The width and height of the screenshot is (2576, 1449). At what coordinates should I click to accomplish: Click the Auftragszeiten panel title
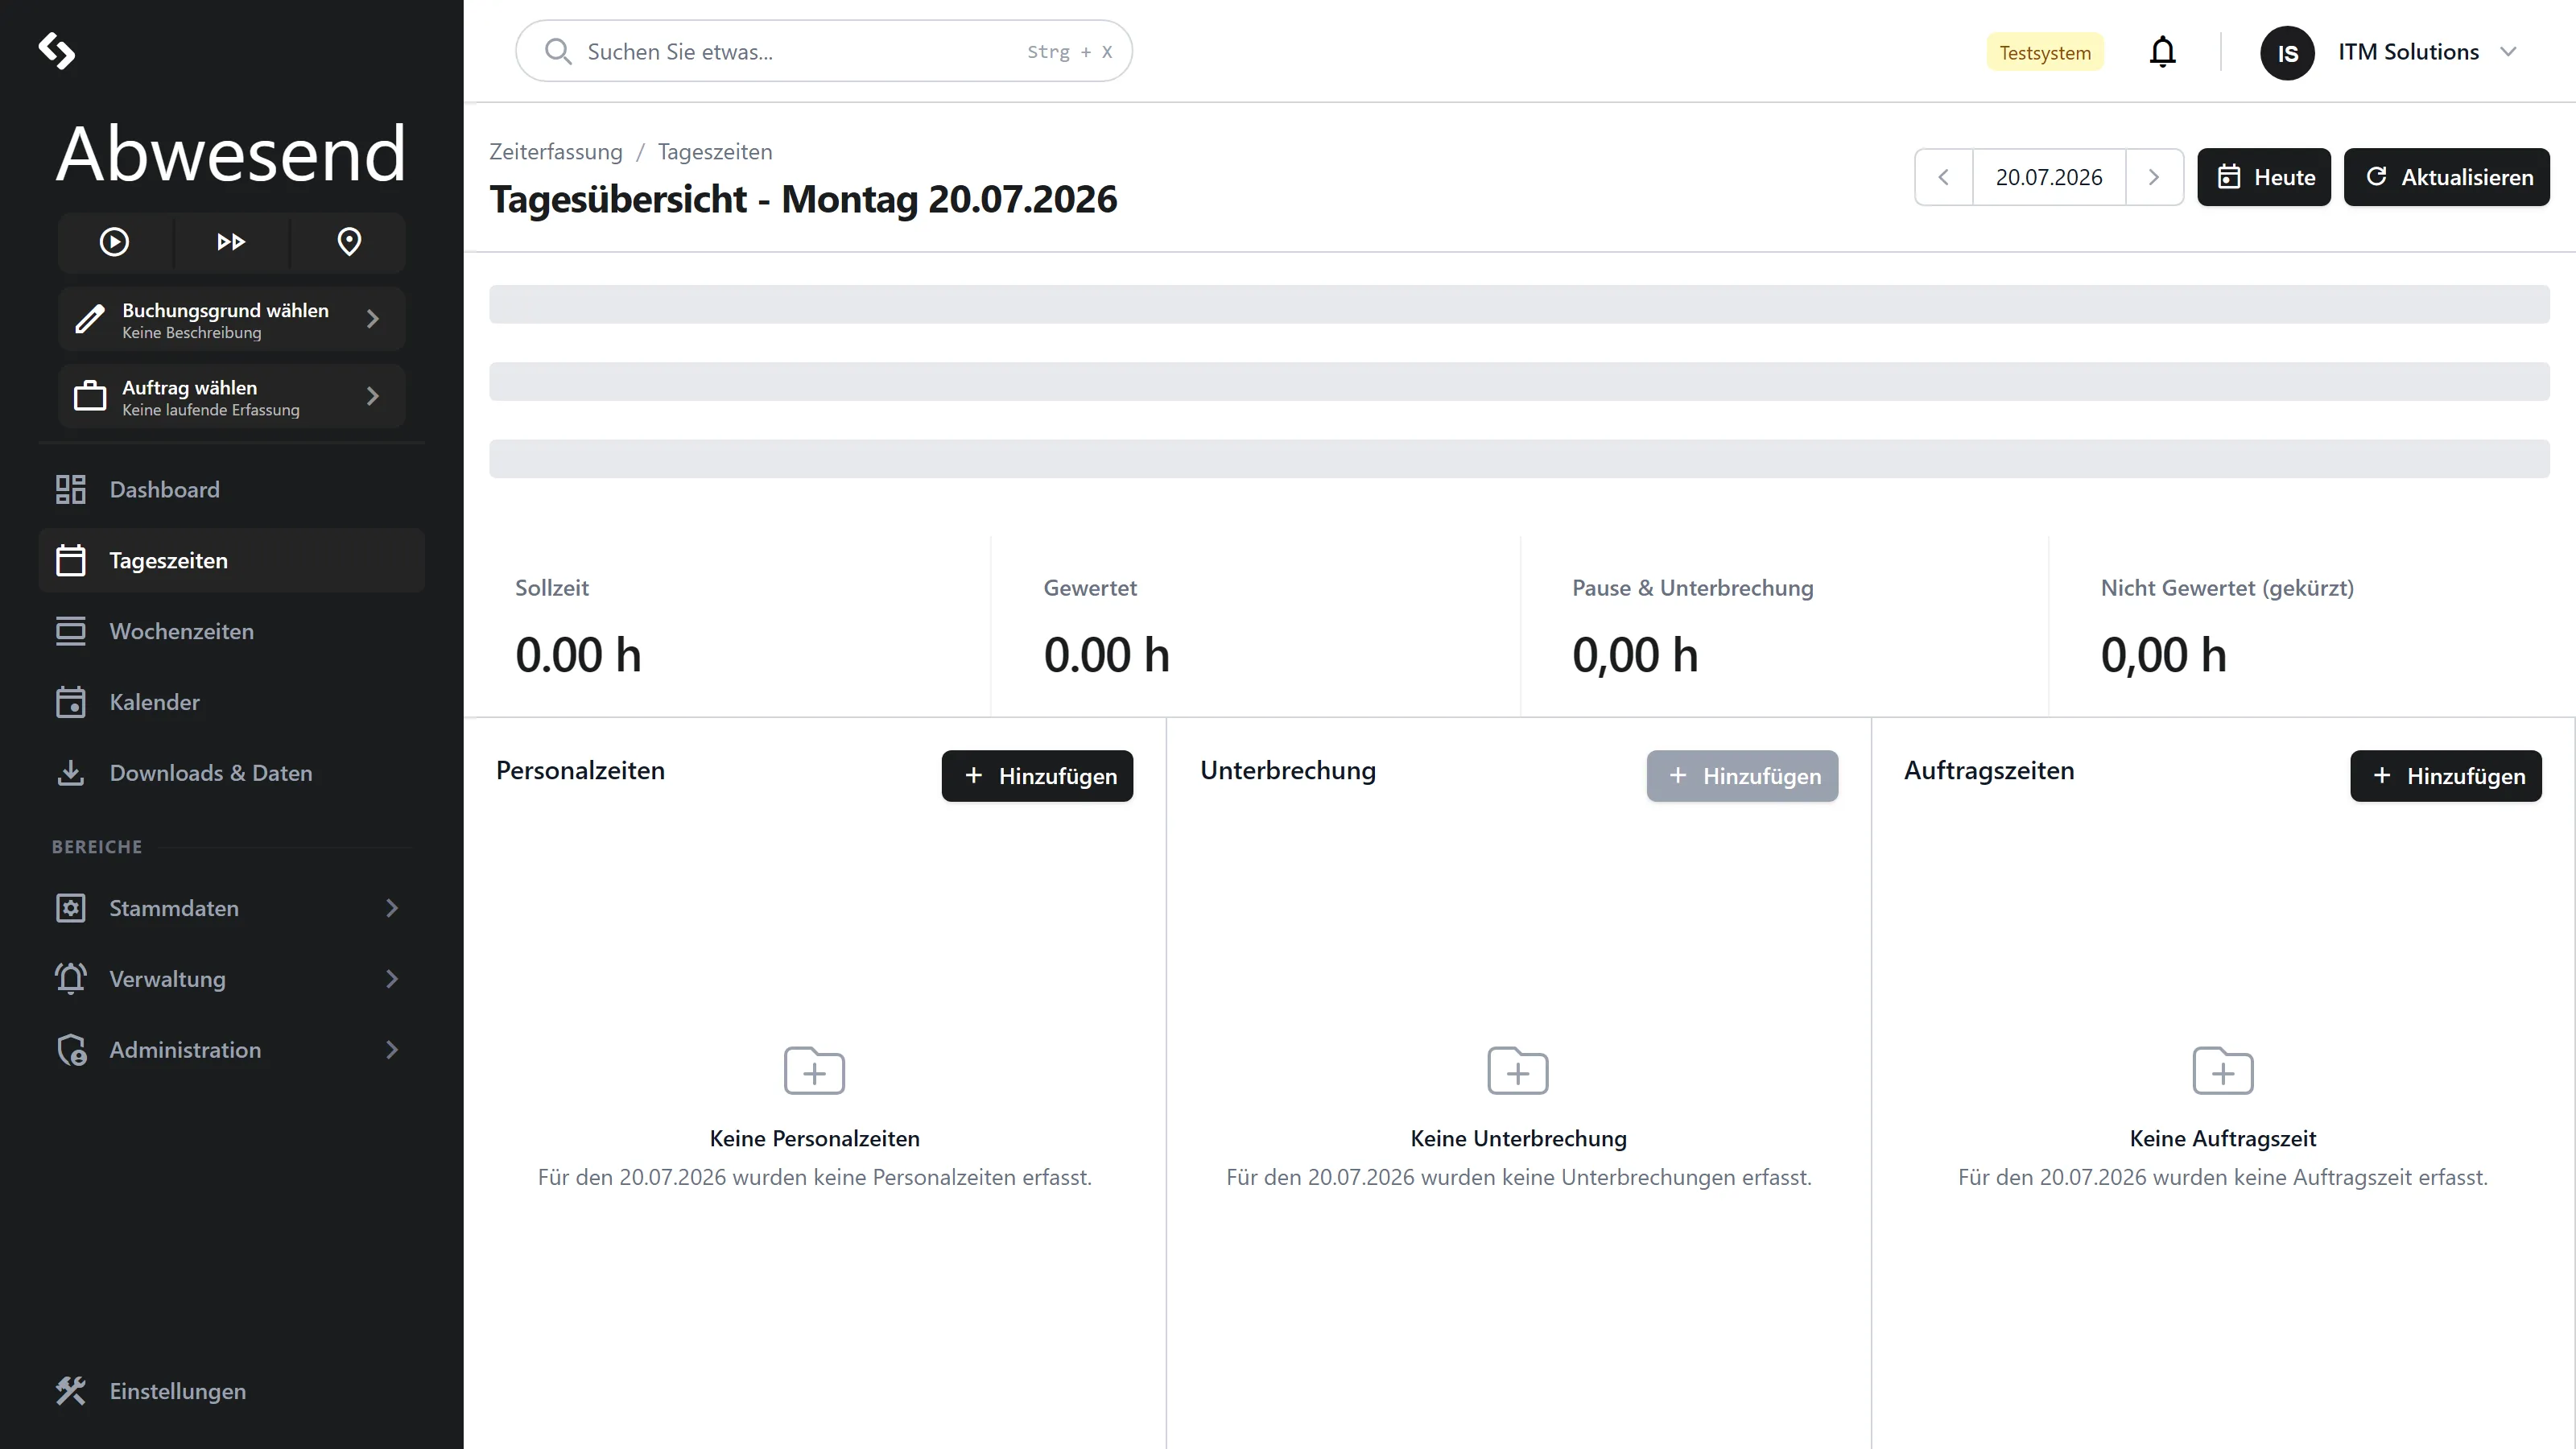1989,771
